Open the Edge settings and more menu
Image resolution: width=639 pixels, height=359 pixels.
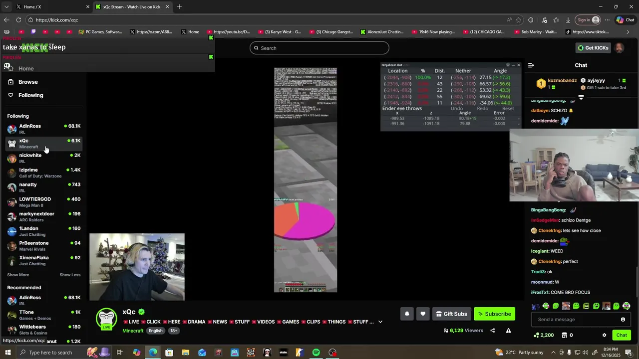click(607, 20)
